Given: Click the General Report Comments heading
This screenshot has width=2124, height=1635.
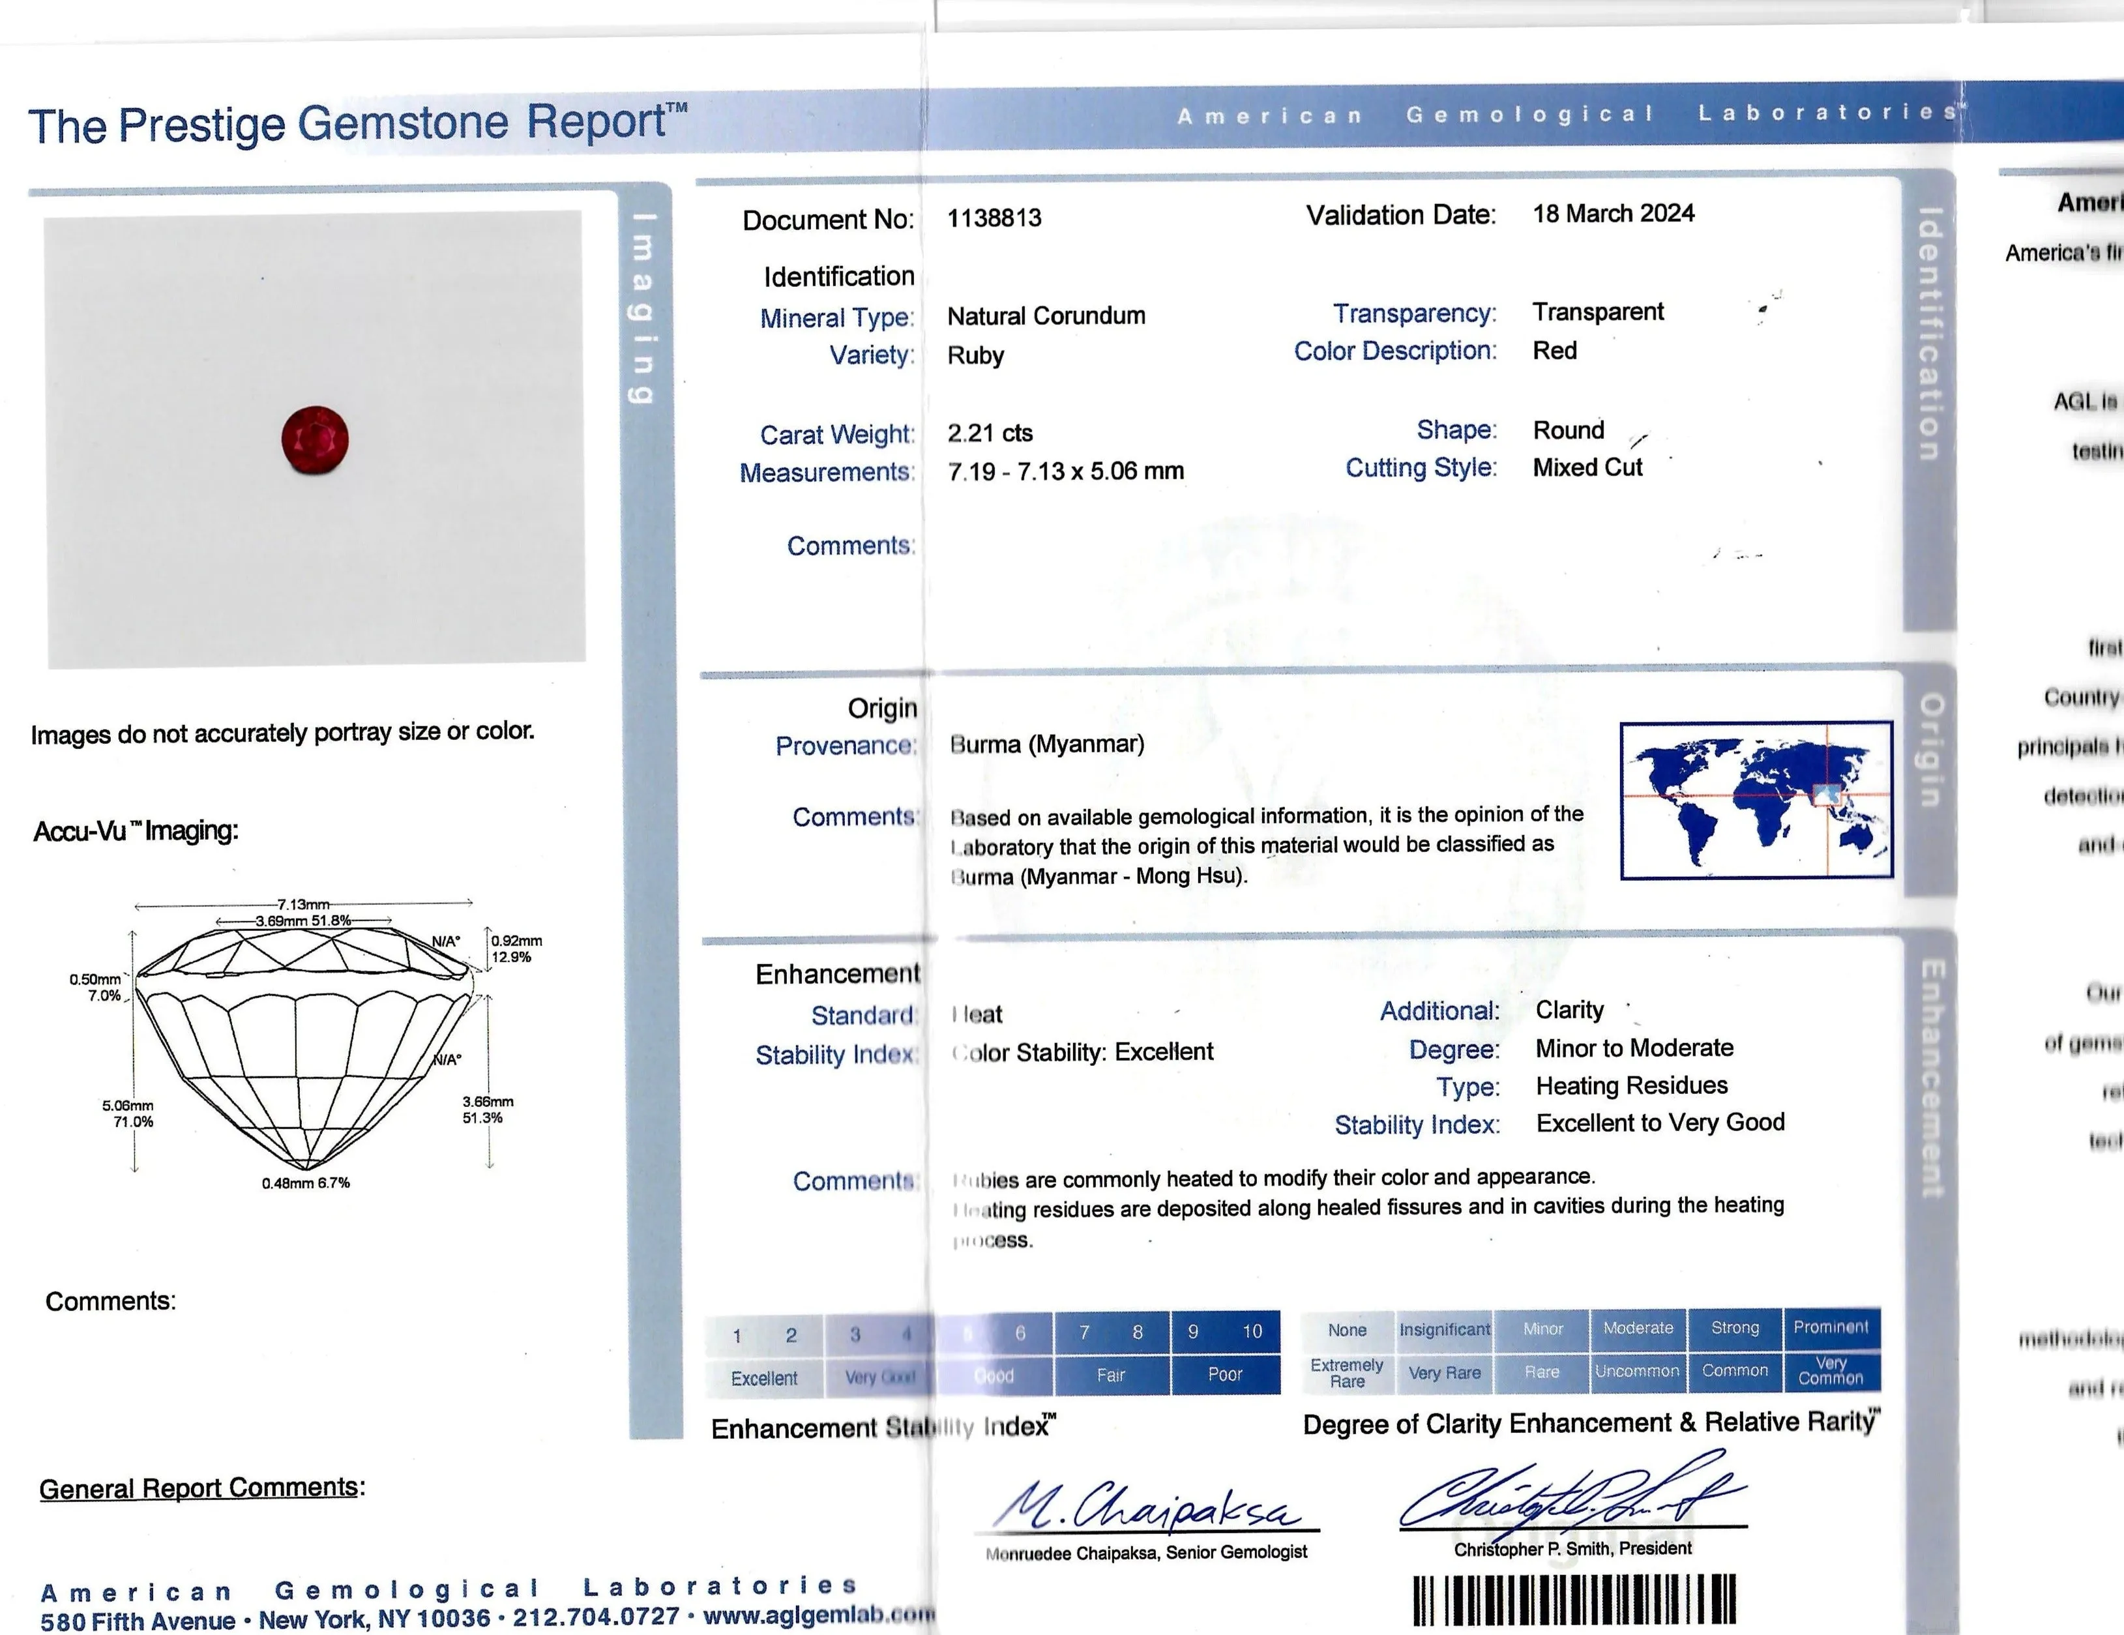Looking at the screenshot, I should [x=202, y=1489].
